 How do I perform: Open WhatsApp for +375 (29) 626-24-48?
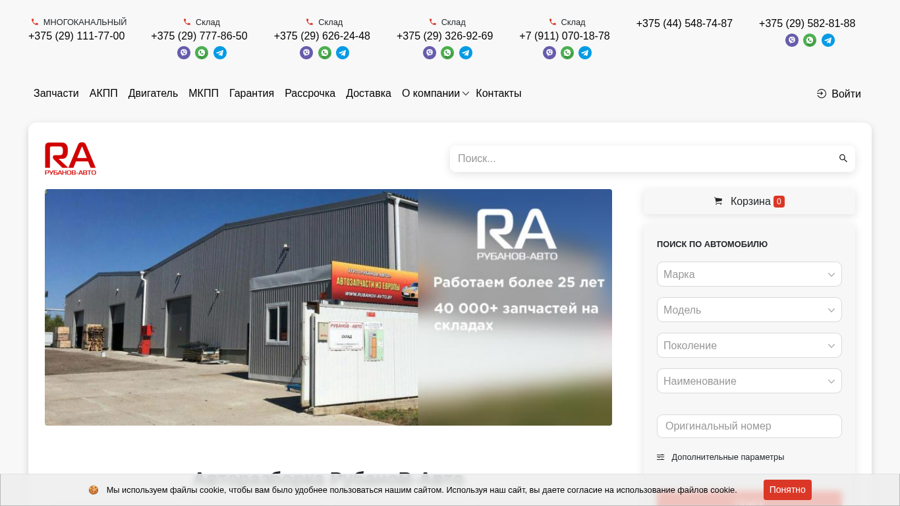point(325,53)
